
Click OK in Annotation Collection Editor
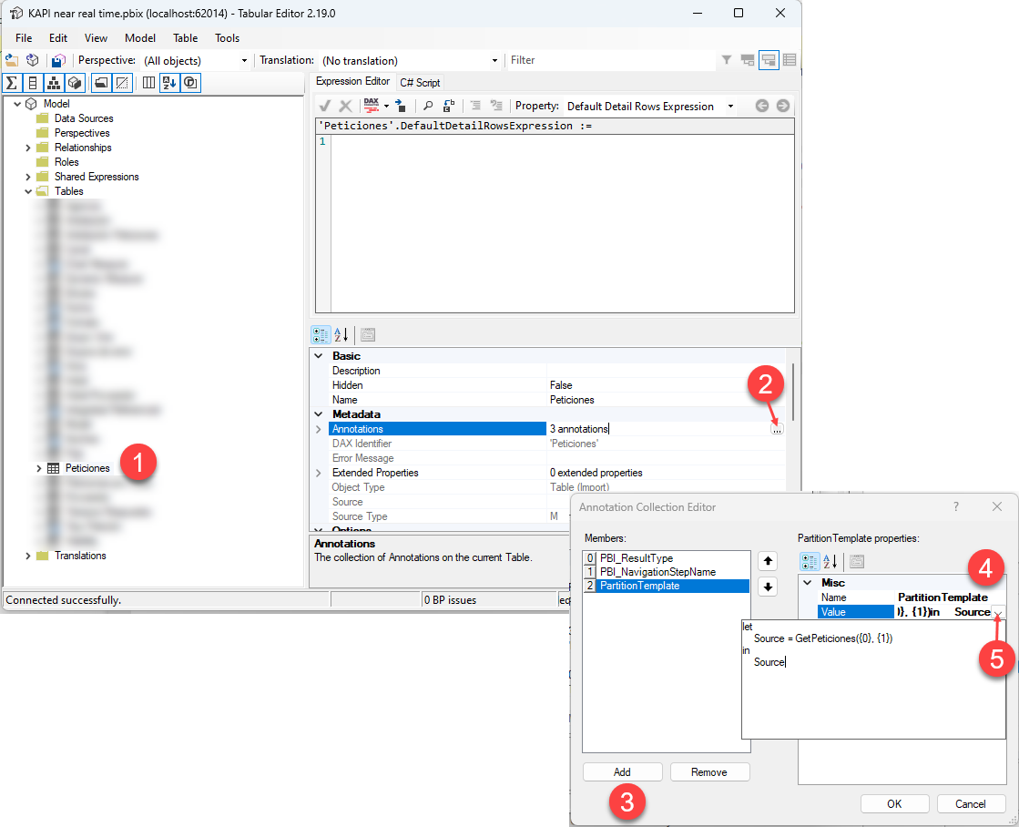tap(894, 803)
